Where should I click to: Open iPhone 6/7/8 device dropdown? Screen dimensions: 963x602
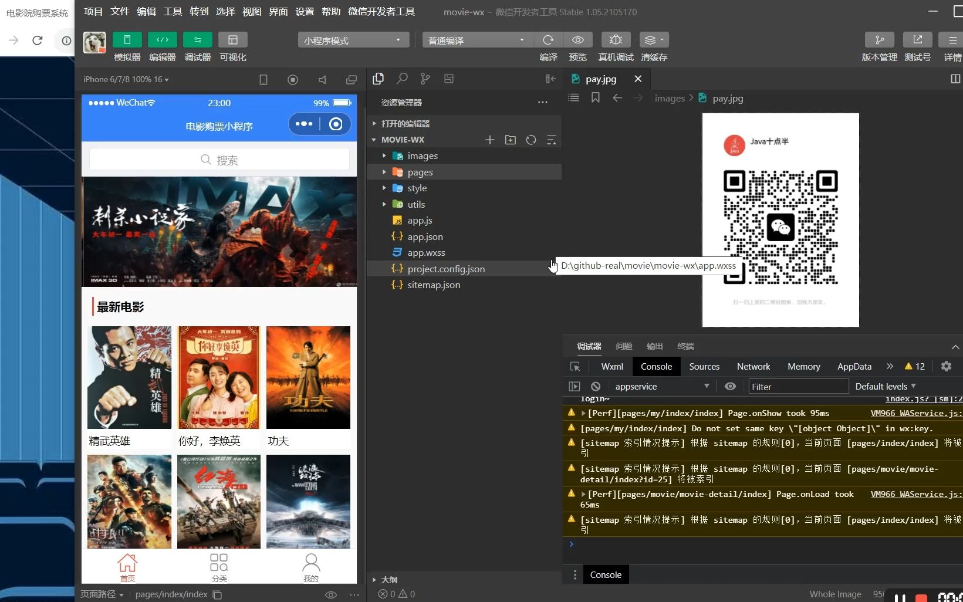pyautogui.click(x=126, y=79)
